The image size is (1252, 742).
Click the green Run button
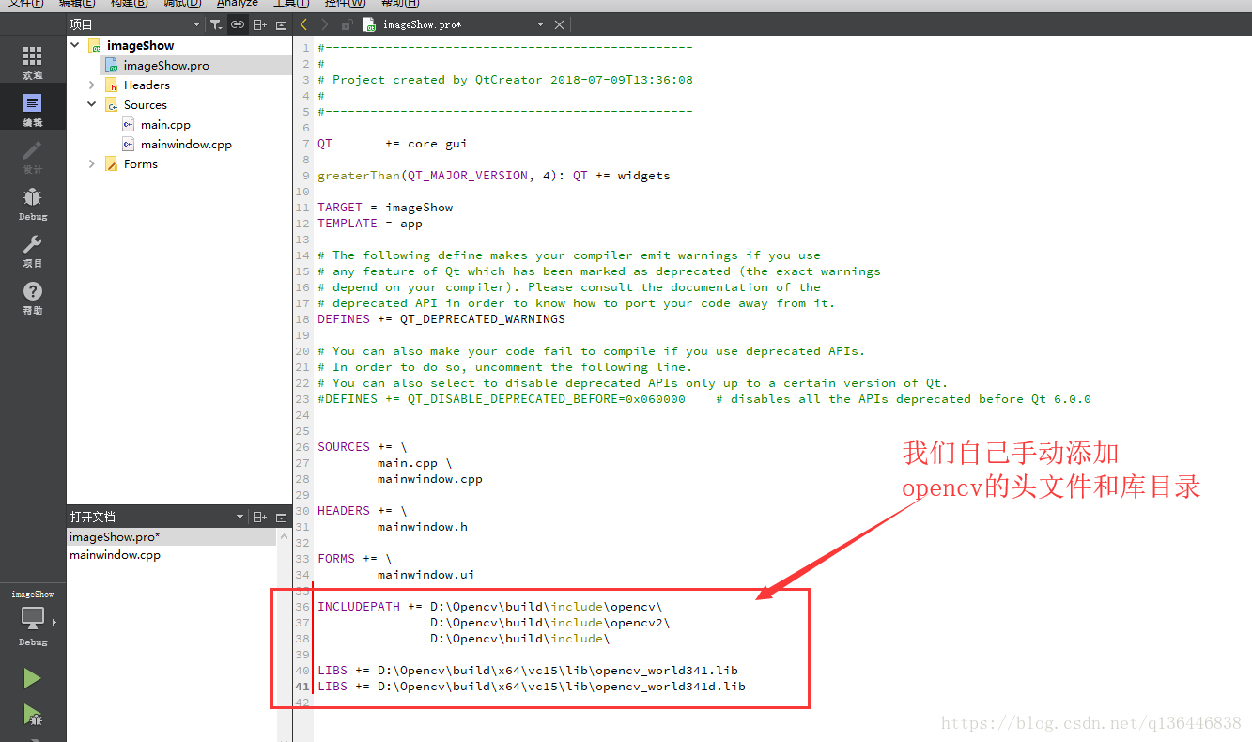tap(33, 678)
